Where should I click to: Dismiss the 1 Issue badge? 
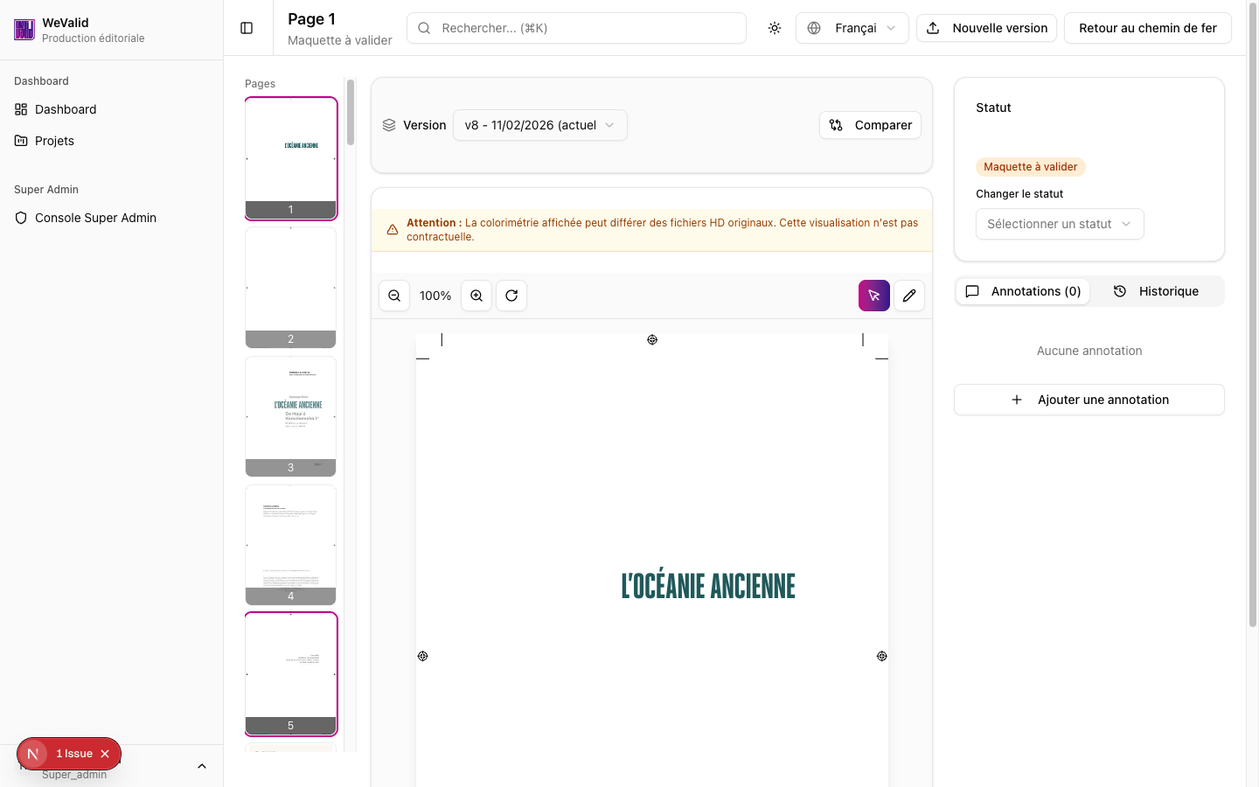click(104, 753)
